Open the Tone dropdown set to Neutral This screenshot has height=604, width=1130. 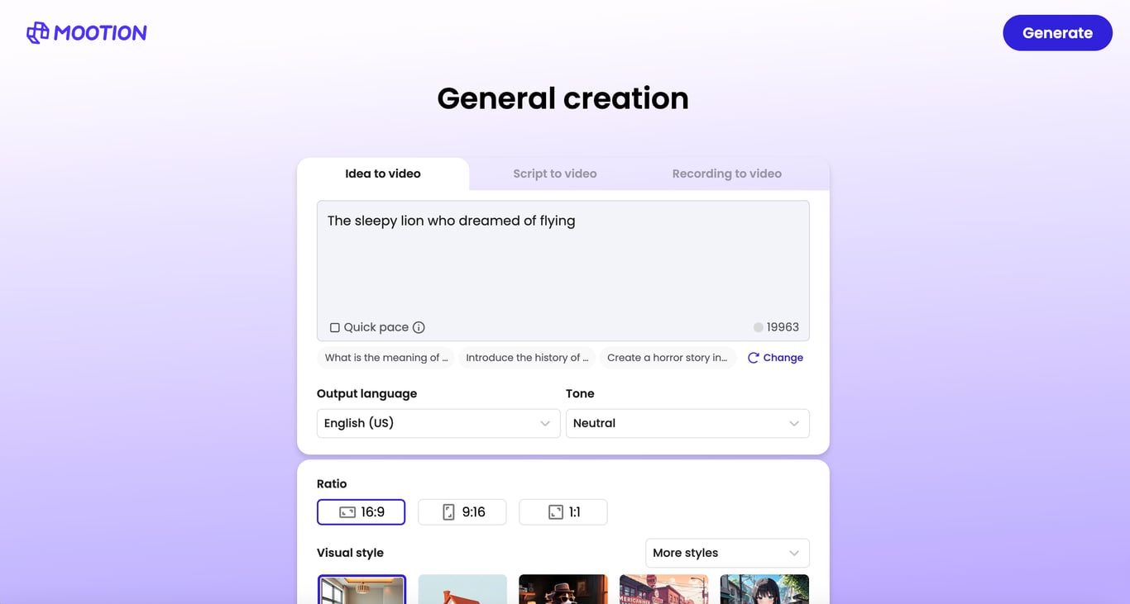[x=687, y=423]
